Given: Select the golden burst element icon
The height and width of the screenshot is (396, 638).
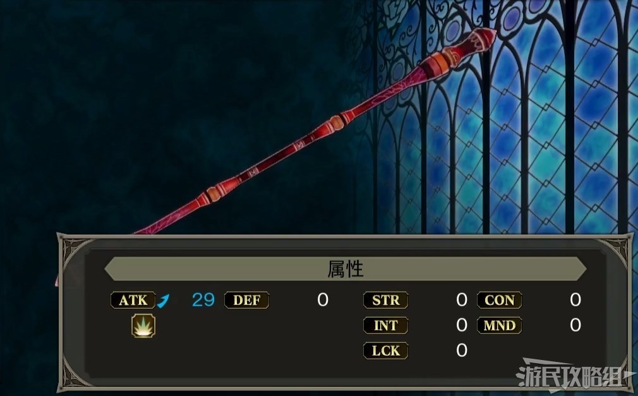Looking at the screenshot, I should [x=143, y=326].
